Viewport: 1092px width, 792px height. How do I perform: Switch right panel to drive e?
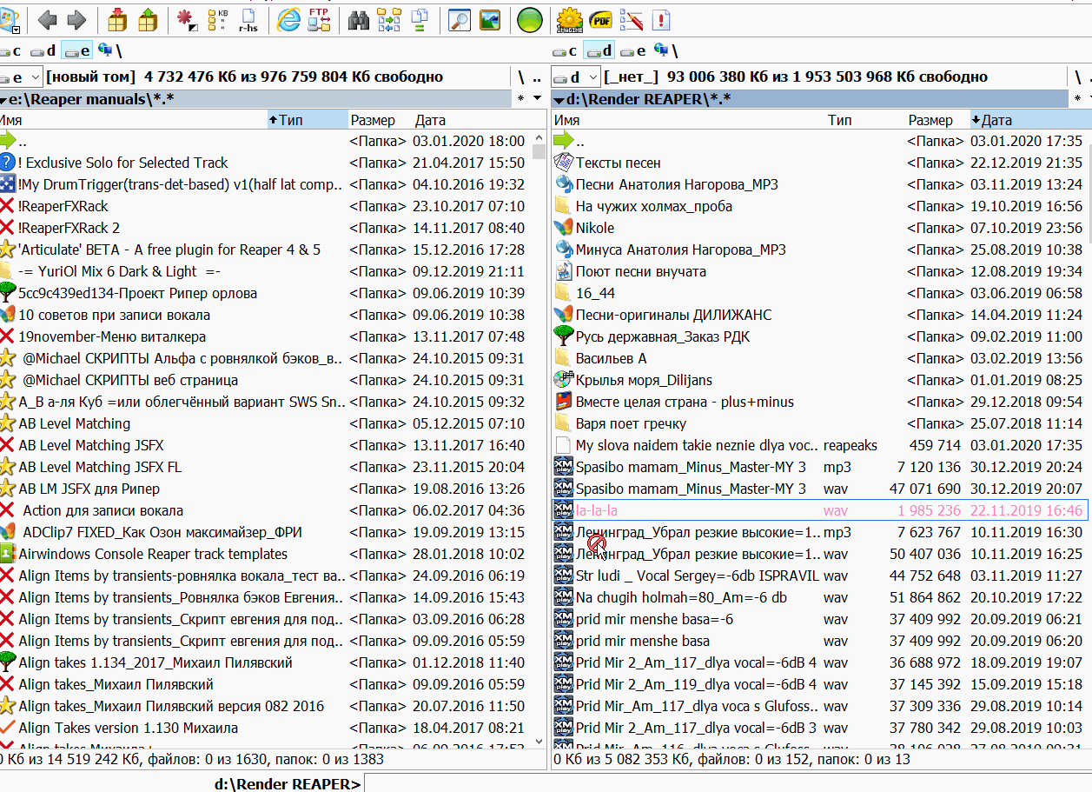(632, 51)
